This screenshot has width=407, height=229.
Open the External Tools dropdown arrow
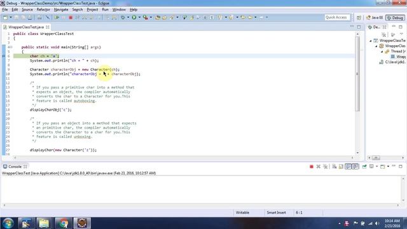pos(151,18)
